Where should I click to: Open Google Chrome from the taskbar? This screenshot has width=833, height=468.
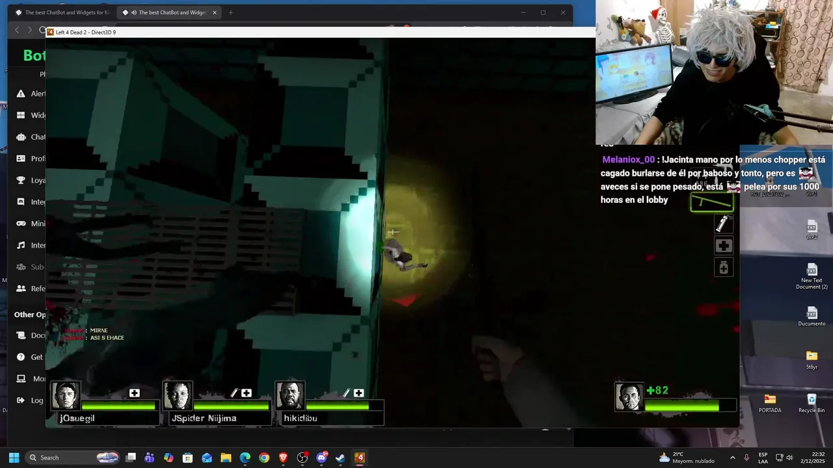(264, 458)
